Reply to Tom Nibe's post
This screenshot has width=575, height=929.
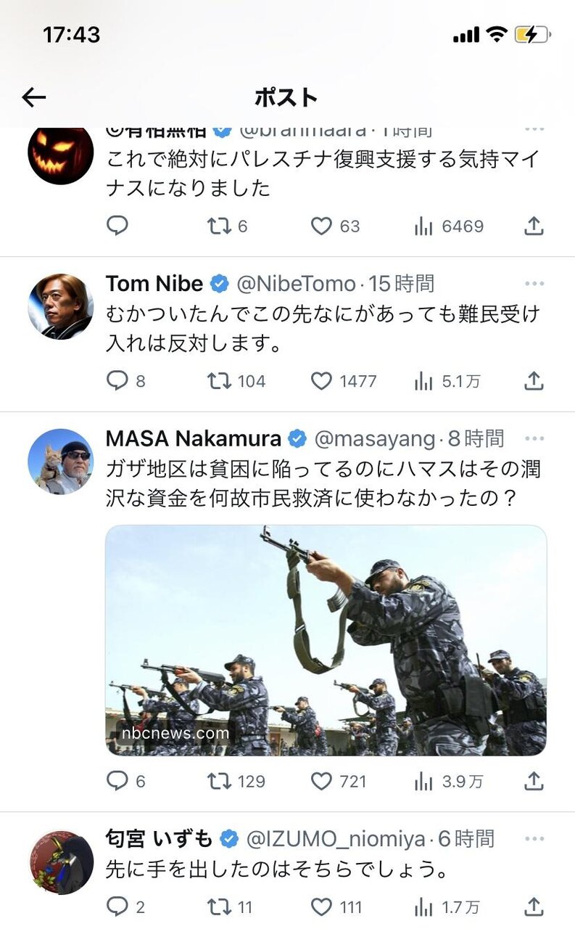tap(117, 381)
